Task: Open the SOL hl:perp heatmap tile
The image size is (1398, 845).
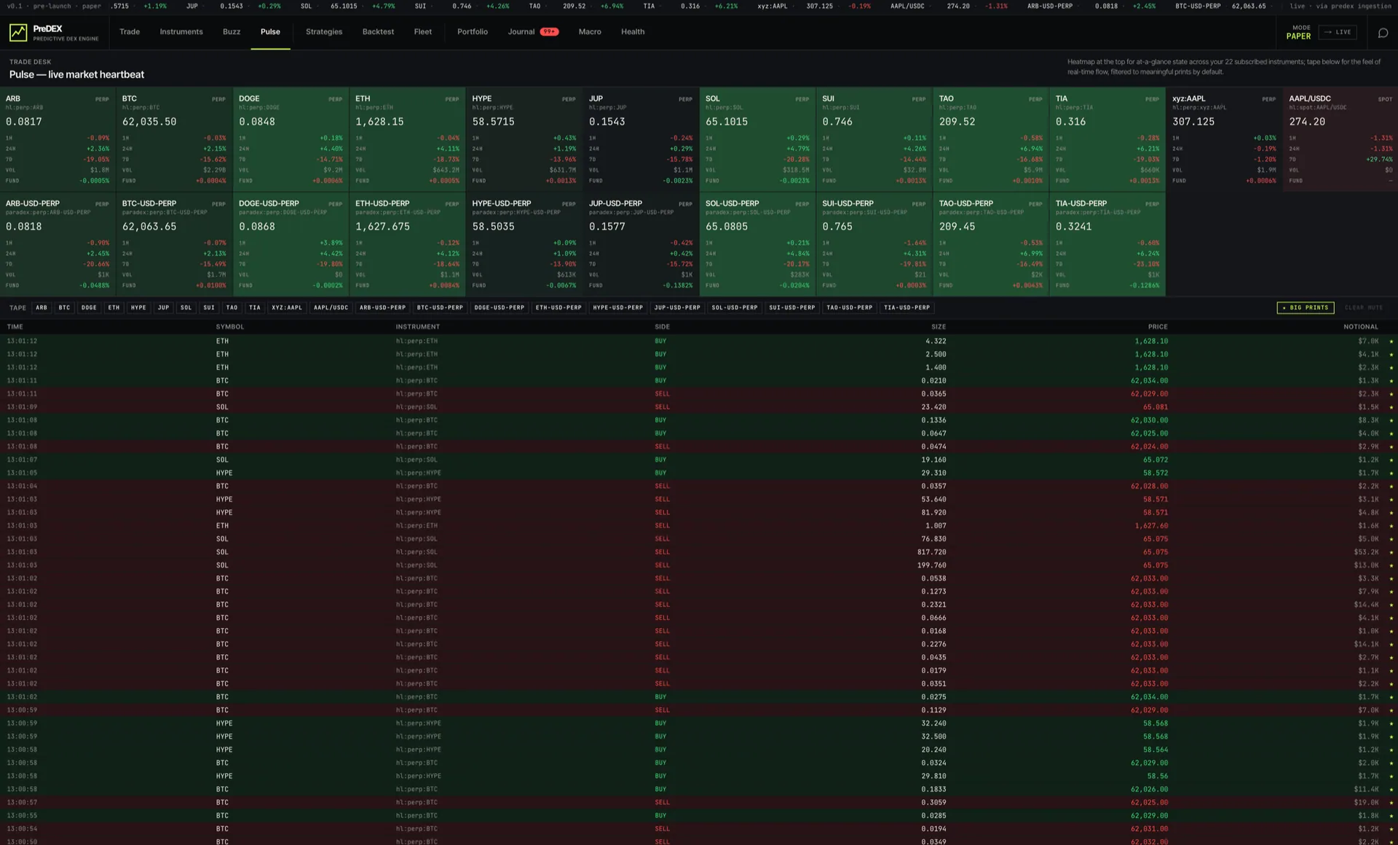Action: [757, 138]
